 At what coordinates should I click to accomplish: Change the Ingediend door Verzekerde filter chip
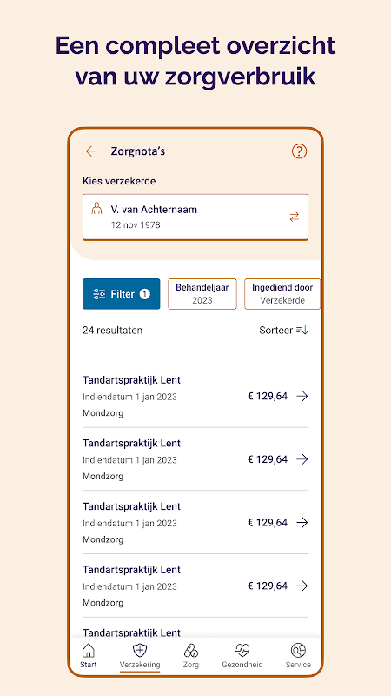click(x=282, y=294)
